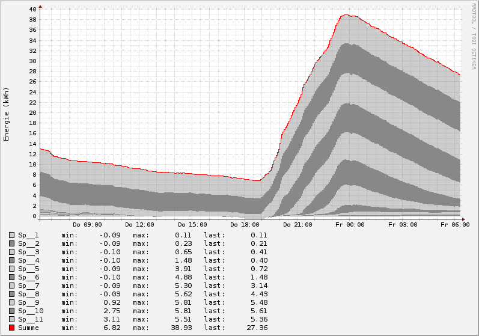
Task: Click the 40 tick on the y-axis
Action: point(32,10)
